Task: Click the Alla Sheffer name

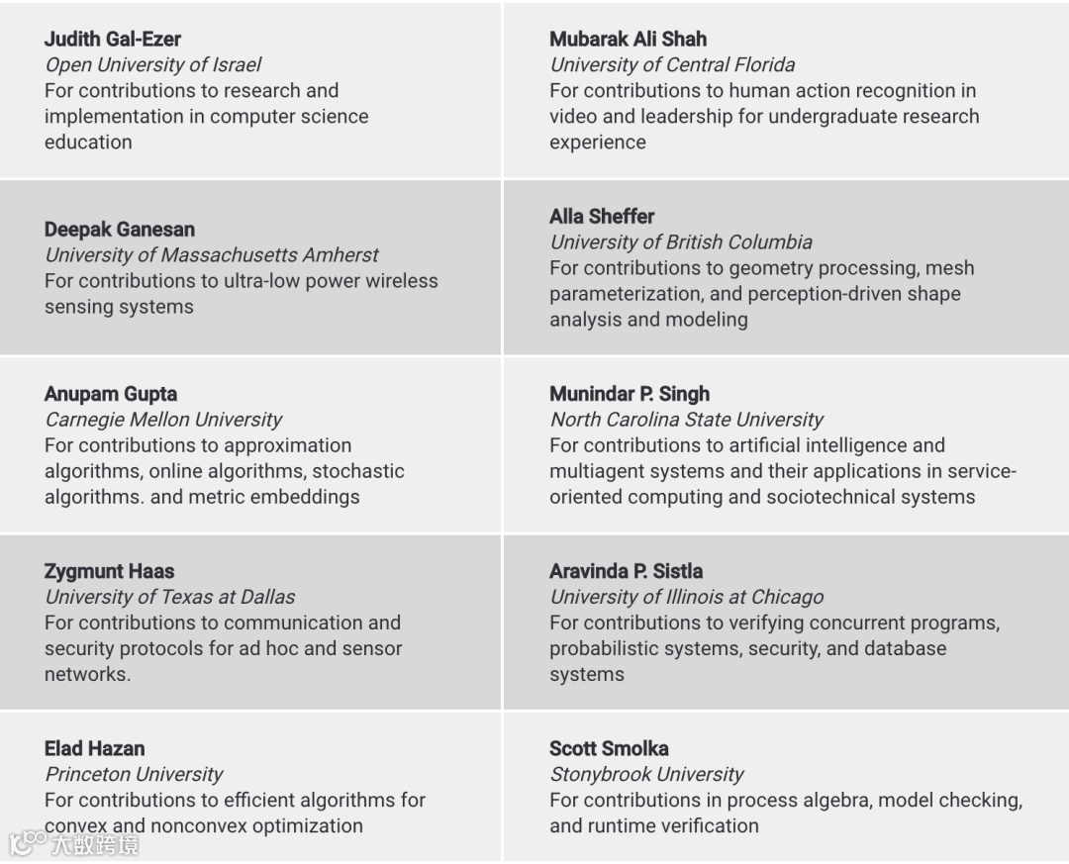Action: point(602,217)
